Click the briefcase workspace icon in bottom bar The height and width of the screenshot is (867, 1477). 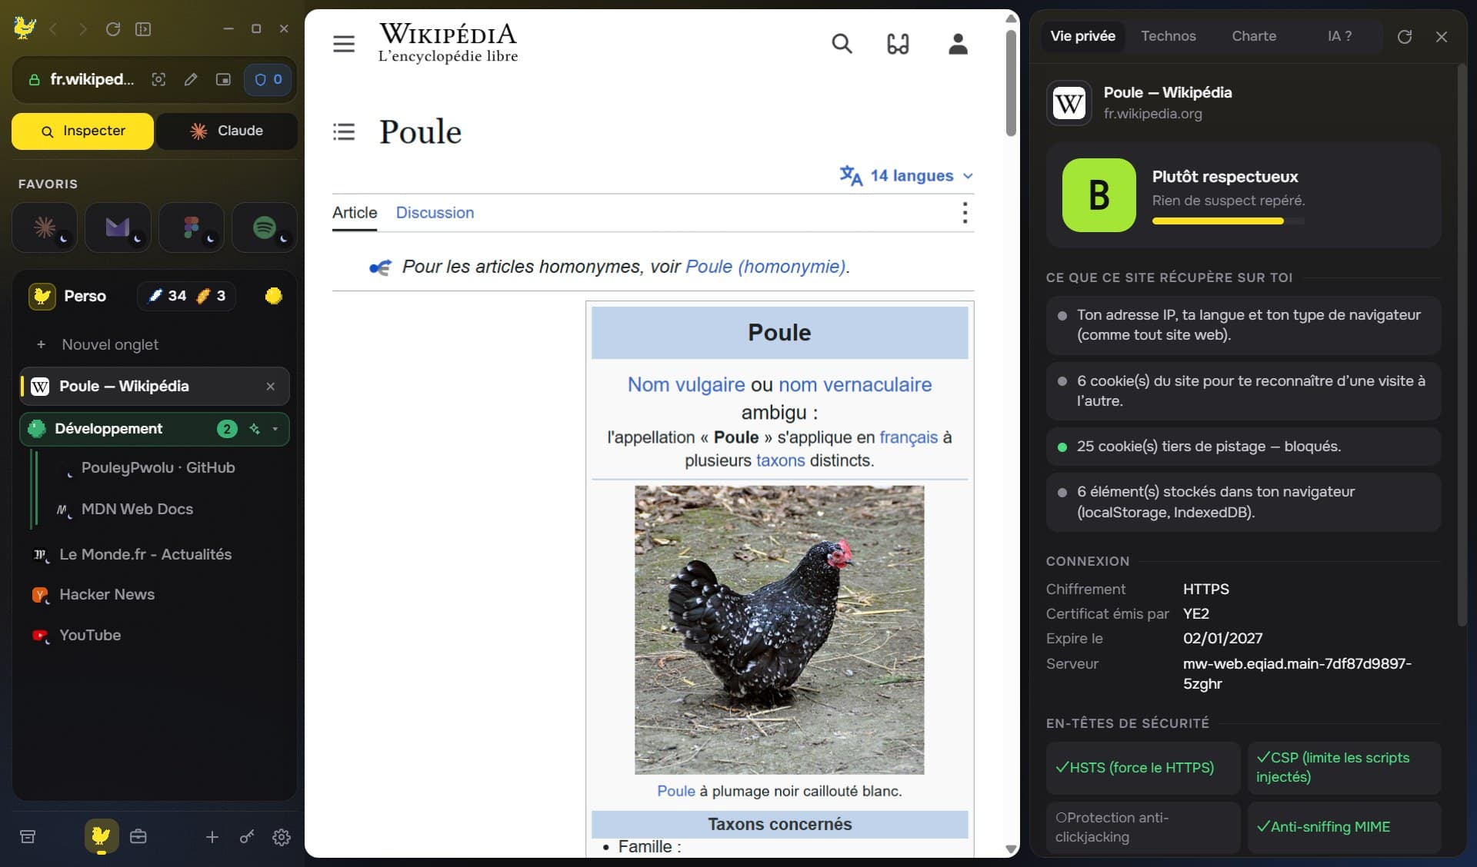click(138, 836)
